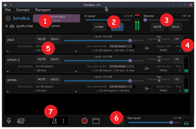Open the Connect menu

pos(23,10)
